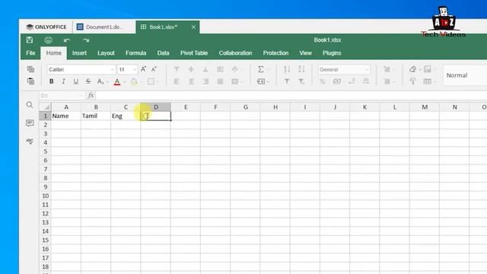Align cell content to middle
The height and width of the screenshot is (274, 487).
(191, 69)
